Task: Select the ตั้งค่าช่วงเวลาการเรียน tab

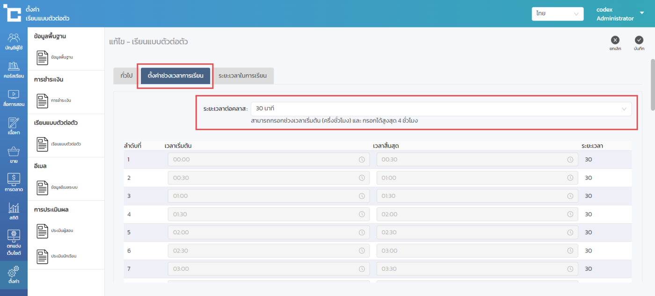Action: [175, 76]
